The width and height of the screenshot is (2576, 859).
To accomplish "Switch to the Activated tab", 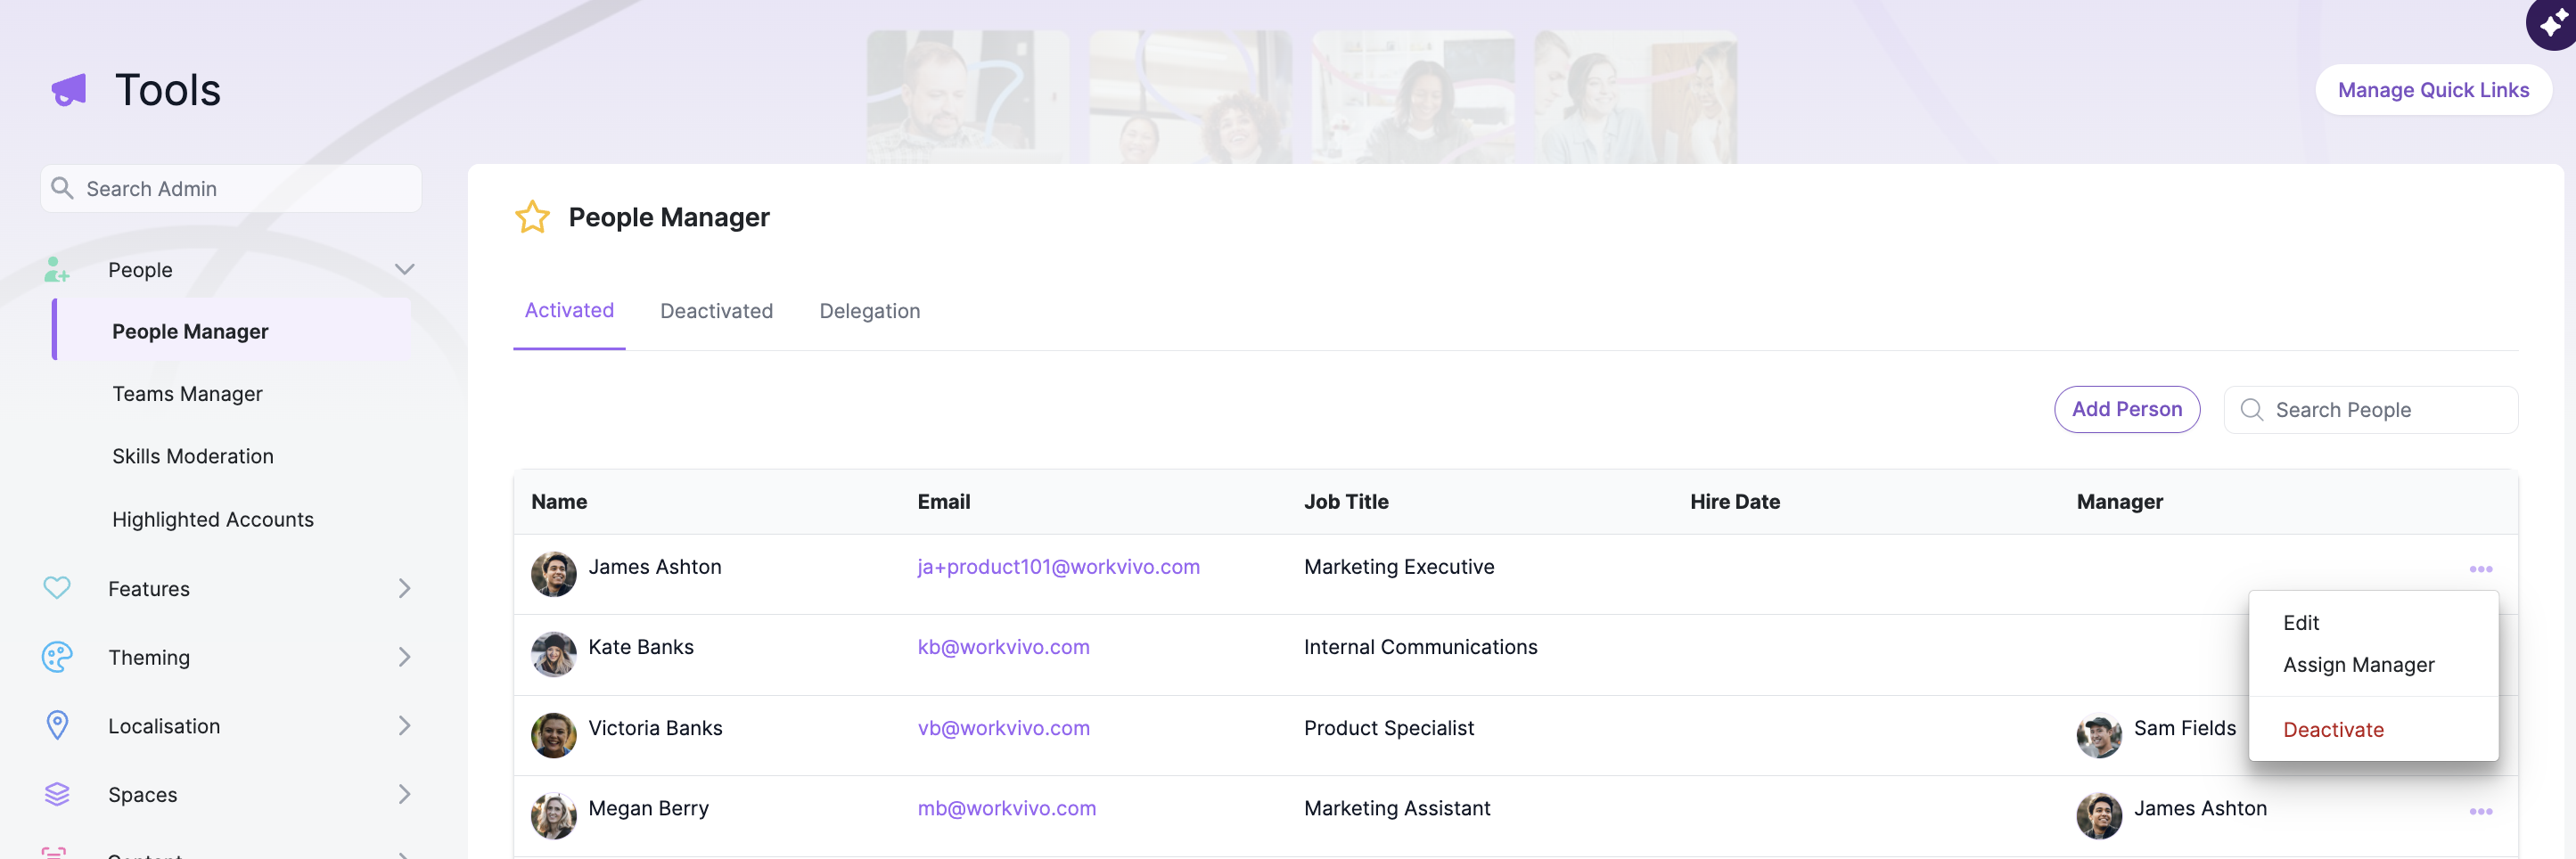I will 569,310.
